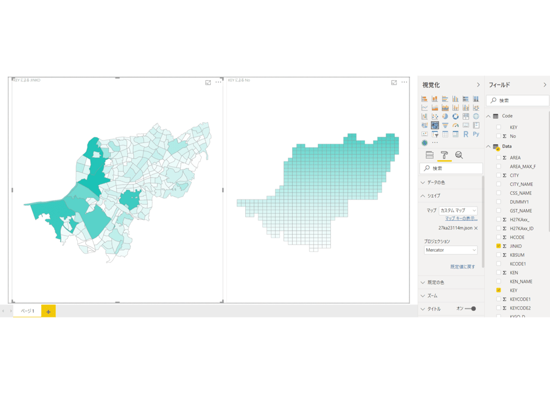Select the ページ 1 tab
550x393 pixels.
click(x=27, y=311)
